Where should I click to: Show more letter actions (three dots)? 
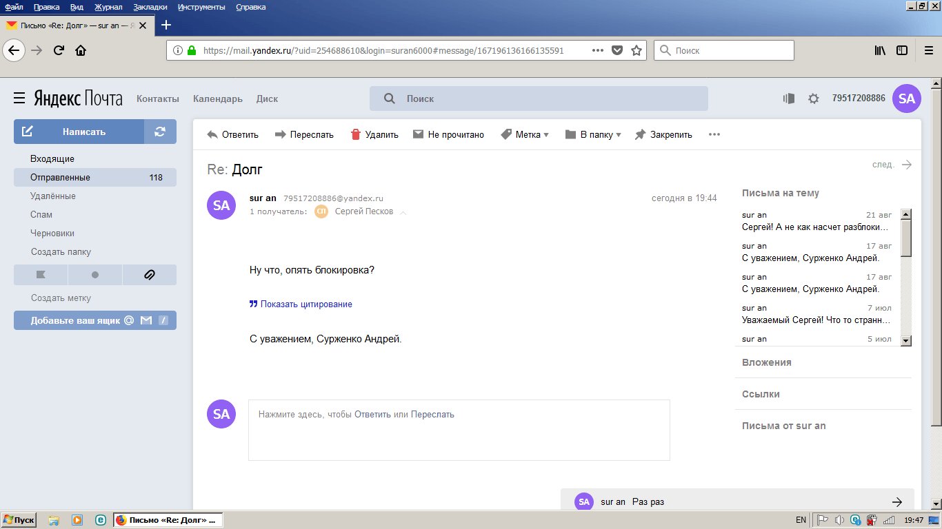pyautogui.click(x=714, y=134)
